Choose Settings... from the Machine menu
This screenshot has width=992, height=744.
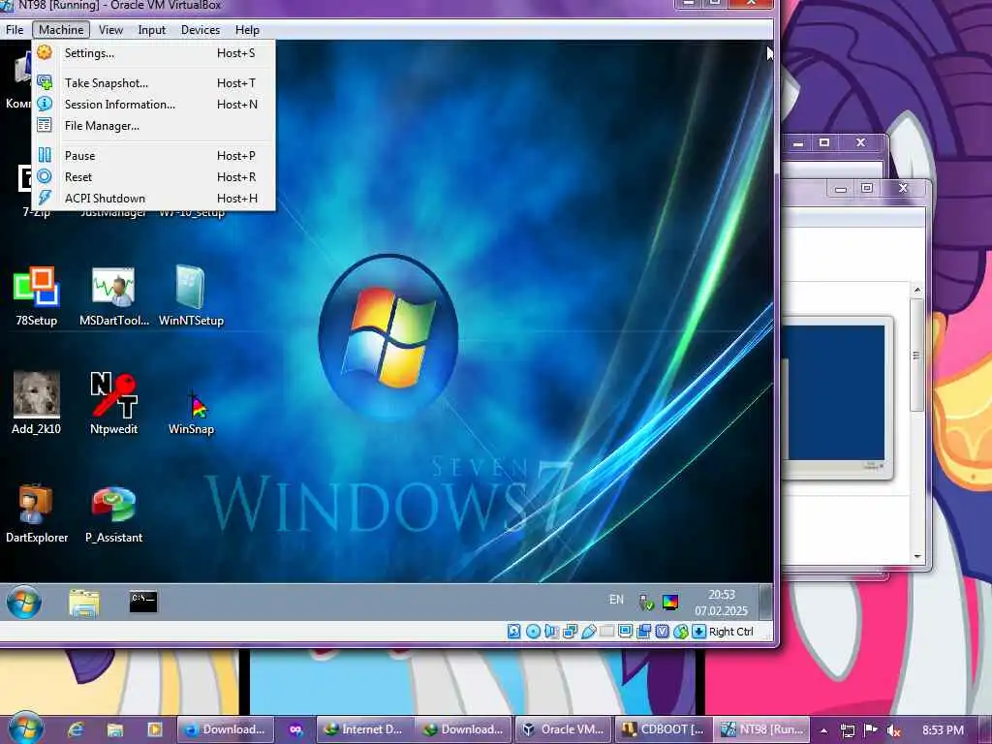(154, 53)
